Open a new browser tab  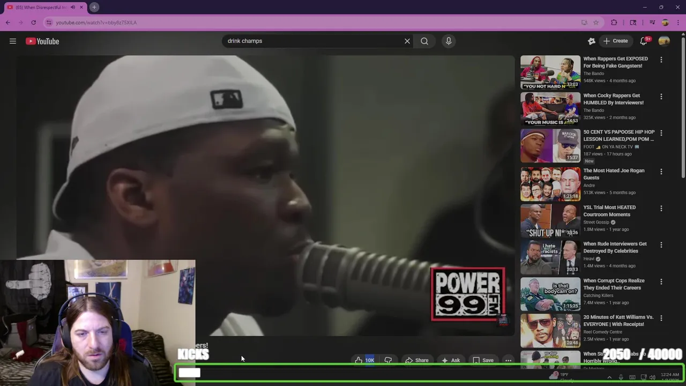click(94, 7)
